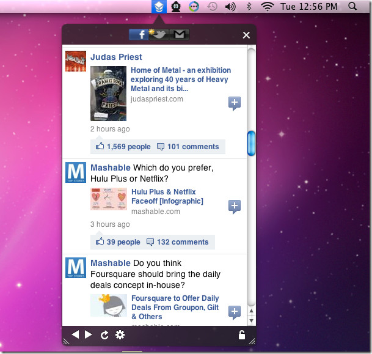This screenshot has width=372, height=354.
Task: Open the volume control in menu bar
Action: [x=230, y=7]
